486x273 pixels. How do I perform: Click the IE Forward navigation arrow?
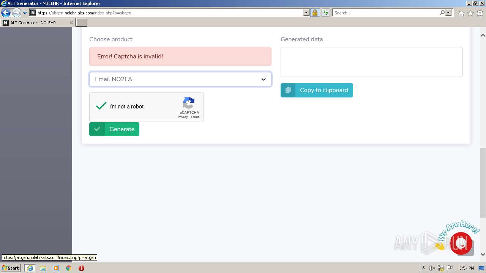point(16,13)
